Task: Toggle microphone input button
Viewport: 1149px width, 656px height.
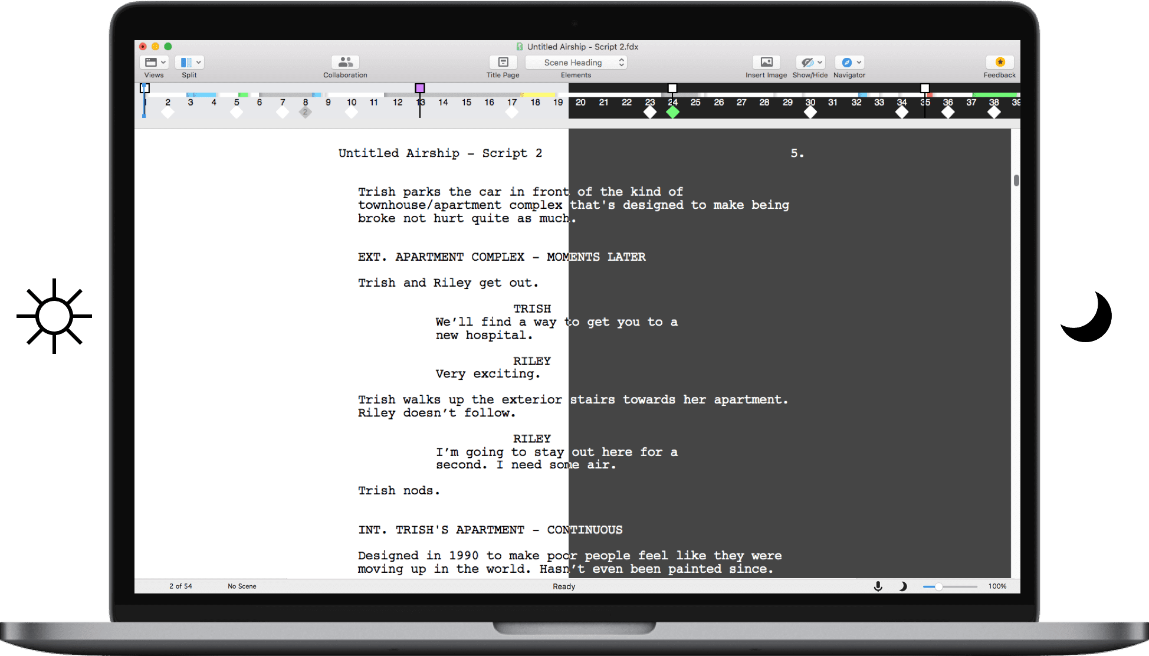Action: pos(878,586)
